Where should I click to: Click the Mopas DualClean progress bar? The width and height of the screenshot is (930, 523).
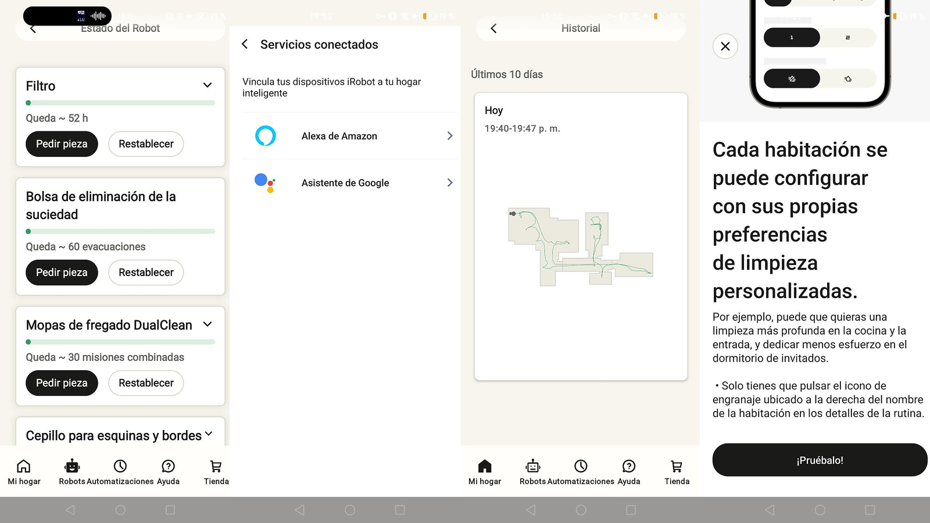(x=120, y=342)
